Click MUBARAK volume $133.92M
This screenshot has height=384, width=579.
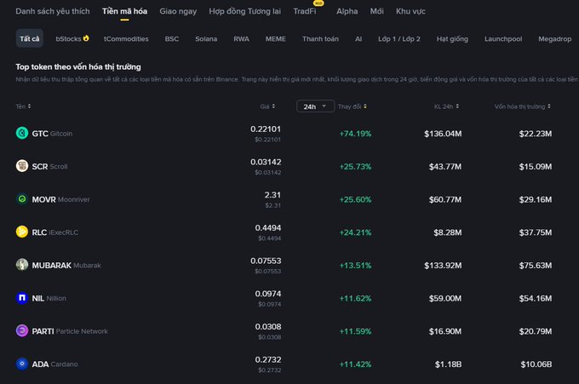click(x=443, y=266)
